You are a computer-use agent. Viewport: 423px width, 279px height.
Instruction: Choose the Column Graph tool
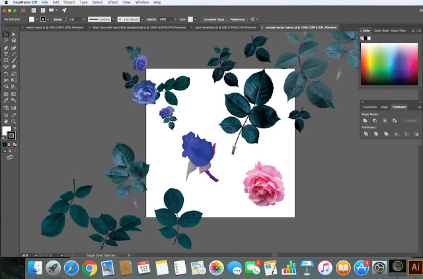14,108
